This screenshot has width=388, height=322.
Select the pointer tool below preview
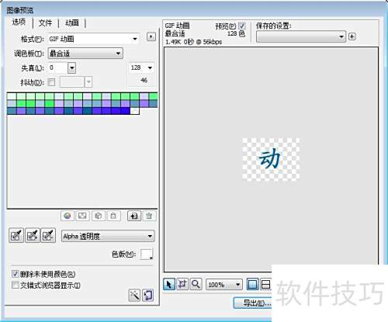[169, 285]
